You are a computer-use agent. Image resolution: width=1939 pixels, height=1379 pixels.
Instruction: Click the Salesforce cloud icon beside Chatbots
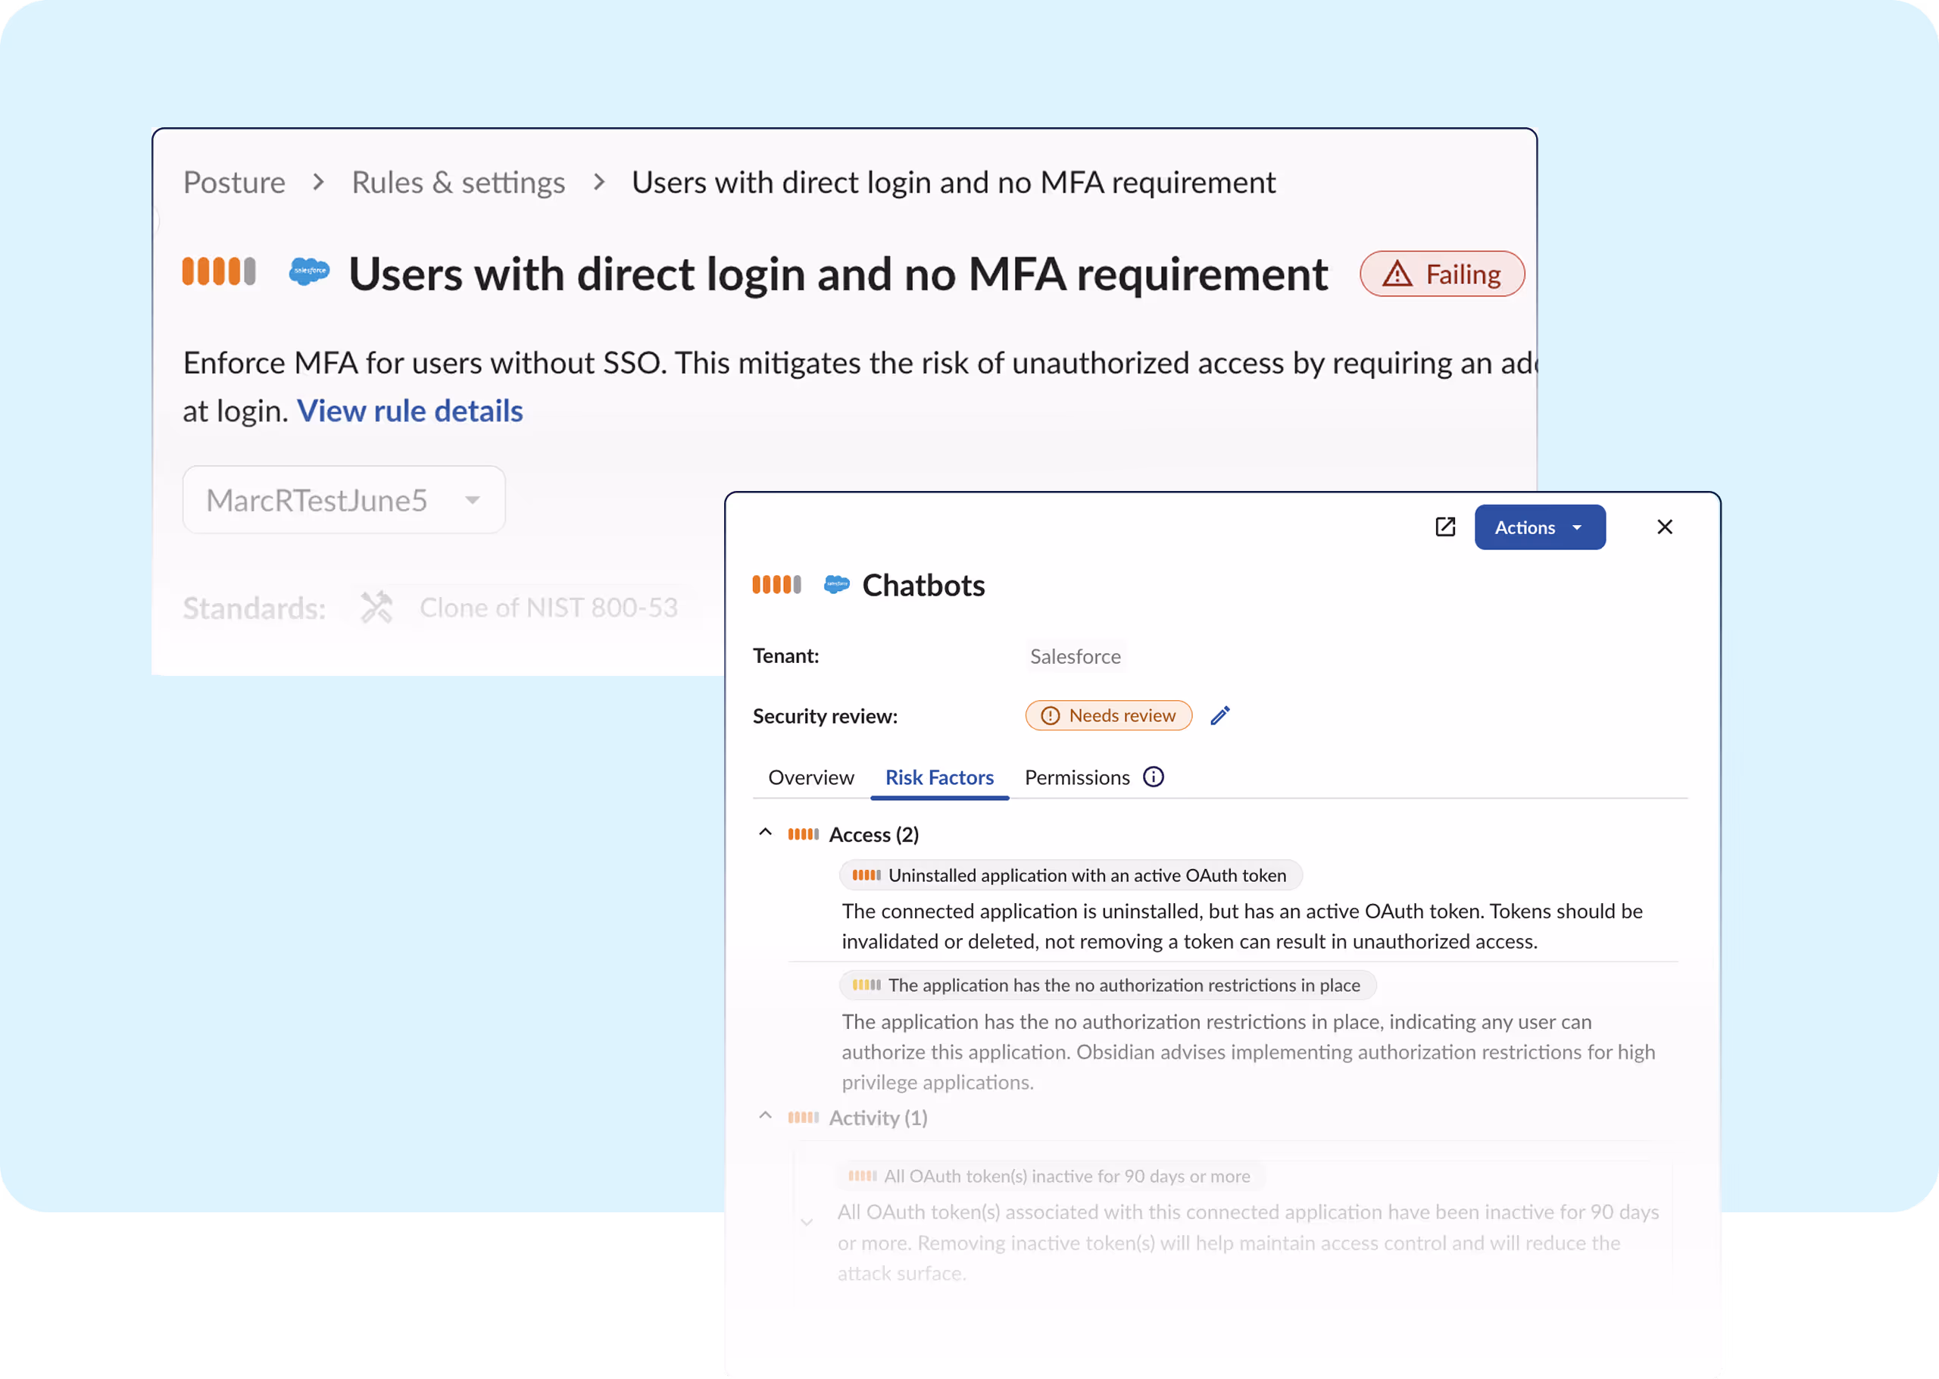(x=837, y=584)
